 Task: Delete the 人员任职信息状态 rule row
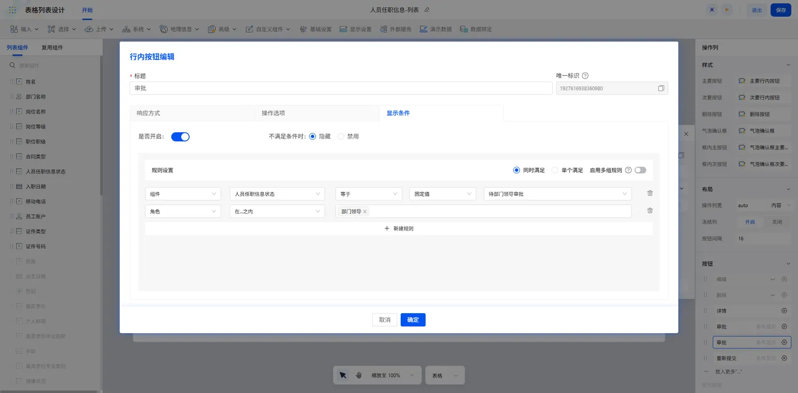[x=650, y=193]
